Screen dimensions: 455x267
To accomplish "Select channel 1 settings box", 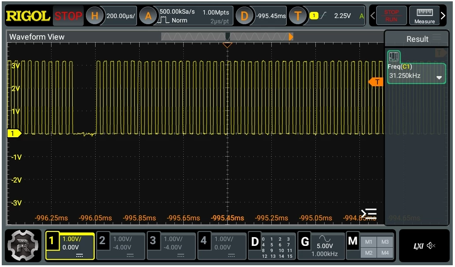I will (70, 246).
